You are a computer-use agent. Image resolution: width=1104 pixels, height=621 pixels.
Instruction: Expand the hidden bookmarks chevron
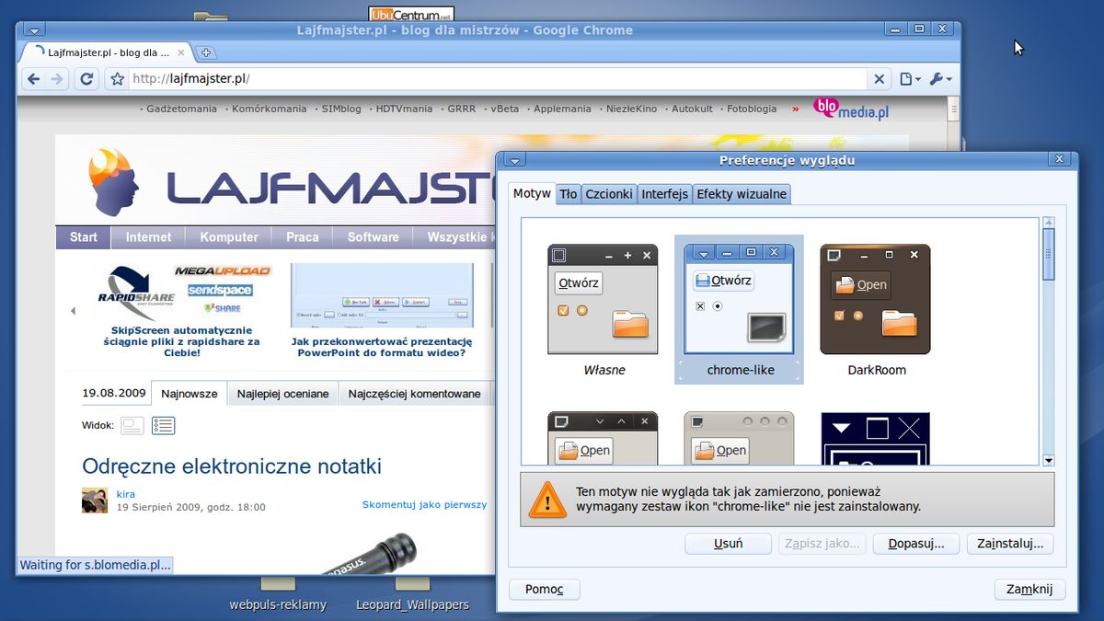(x=794, y=109)
